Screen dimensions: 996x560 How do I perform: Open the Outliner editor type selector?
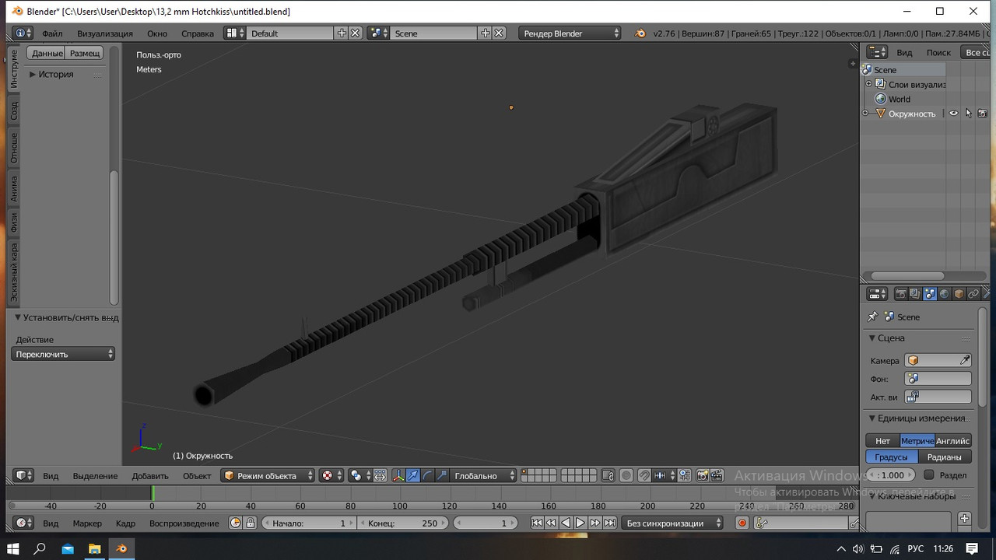pos(877,52)
